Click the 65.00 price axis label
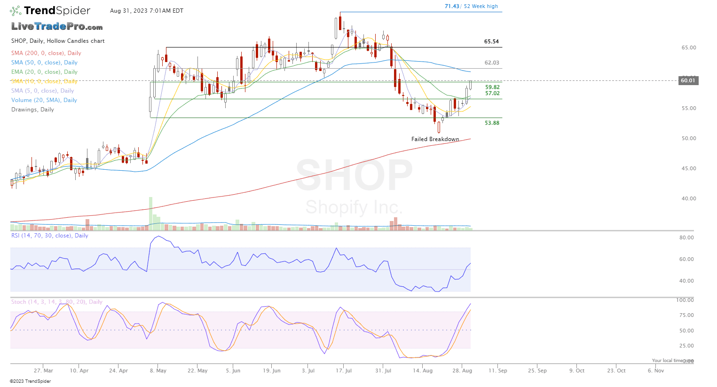Viewport: 717px width, 387px height. pyautogui.click(x=689, y=47)
